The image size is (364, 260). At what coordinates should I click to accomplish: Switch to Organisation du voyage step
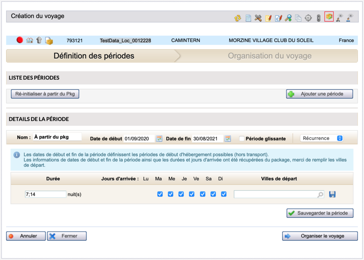pyautogui.click(x=269, y=56)
